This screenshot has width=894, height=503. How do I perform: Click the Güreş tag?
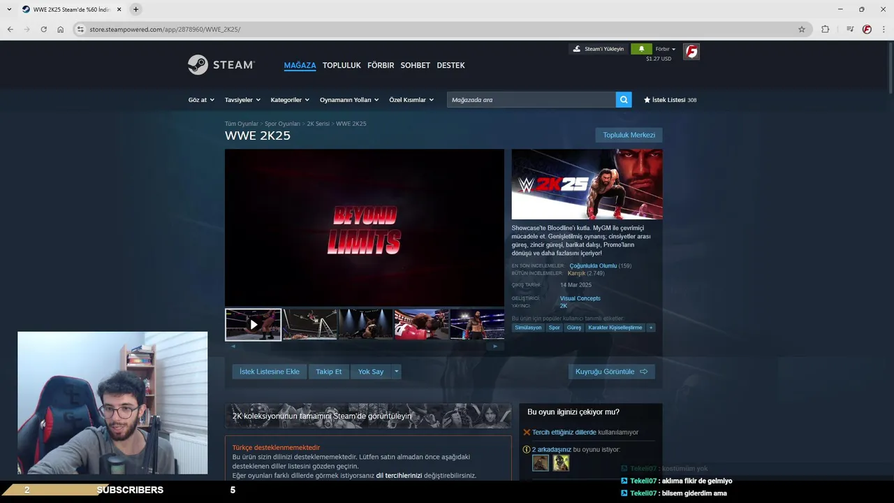point(574,328)
